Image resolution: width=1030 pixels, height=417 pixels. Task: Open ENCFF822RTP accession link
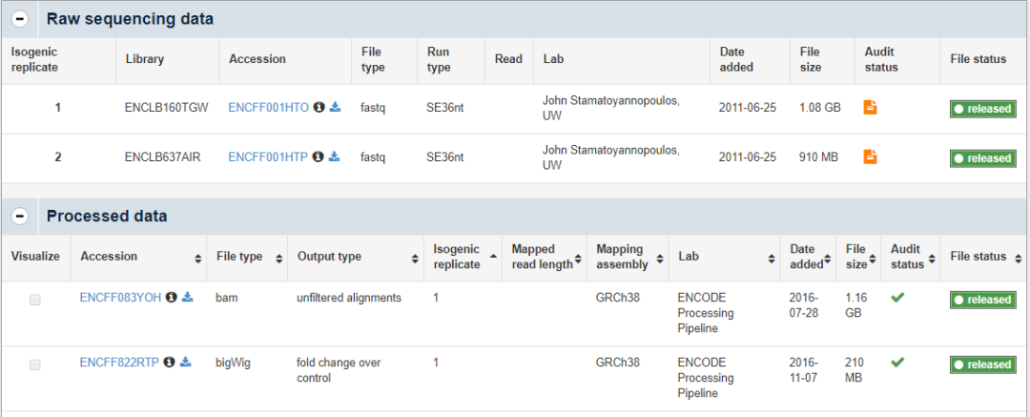(x=120, y=363)
